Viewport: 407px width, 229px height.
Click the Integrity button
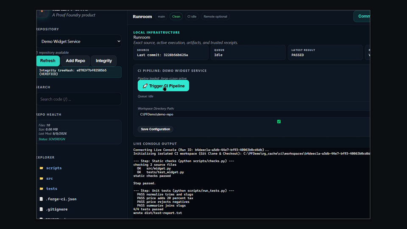click(104, 61)
